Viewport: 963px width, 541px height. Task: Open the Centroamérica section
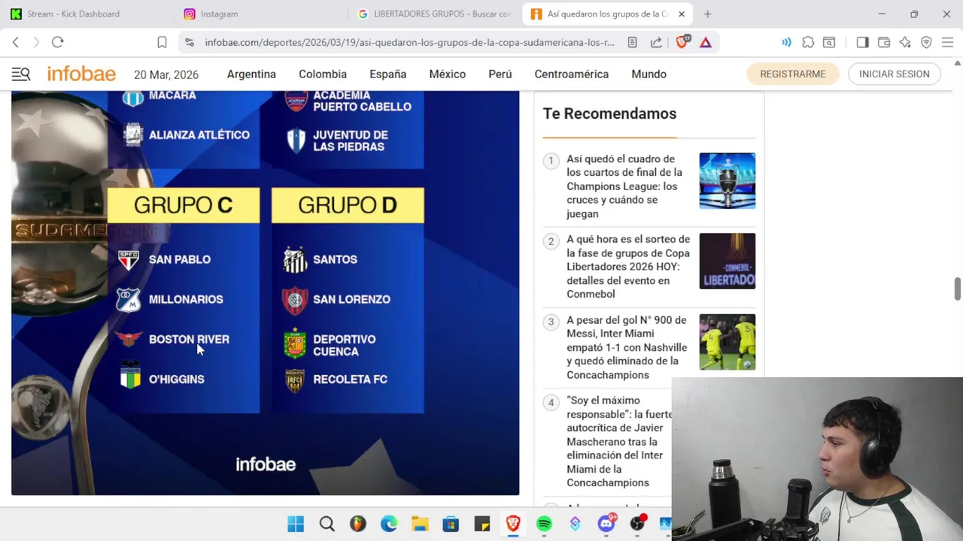[x=572, y=74]
